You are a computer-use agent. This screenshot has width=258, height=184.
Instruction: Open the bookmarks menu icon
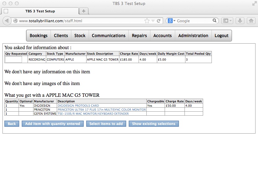click(227, 21)
